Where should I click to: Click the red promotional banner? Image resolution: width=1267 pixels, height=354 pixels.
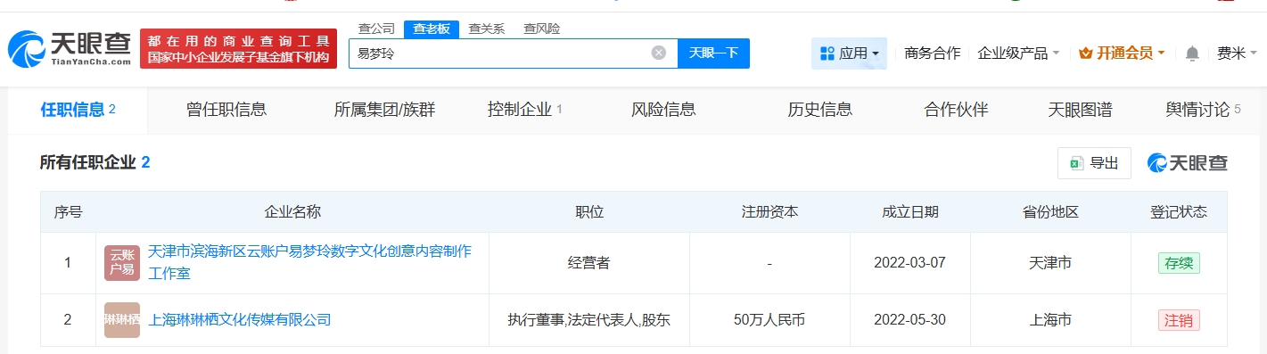(x=239, y=49)
